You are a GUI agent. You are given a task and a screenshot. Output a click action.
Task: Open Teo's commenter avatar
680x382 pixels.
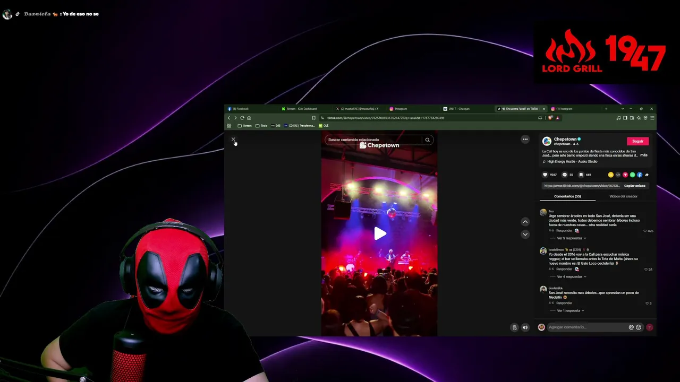click(x=543, y=212)
